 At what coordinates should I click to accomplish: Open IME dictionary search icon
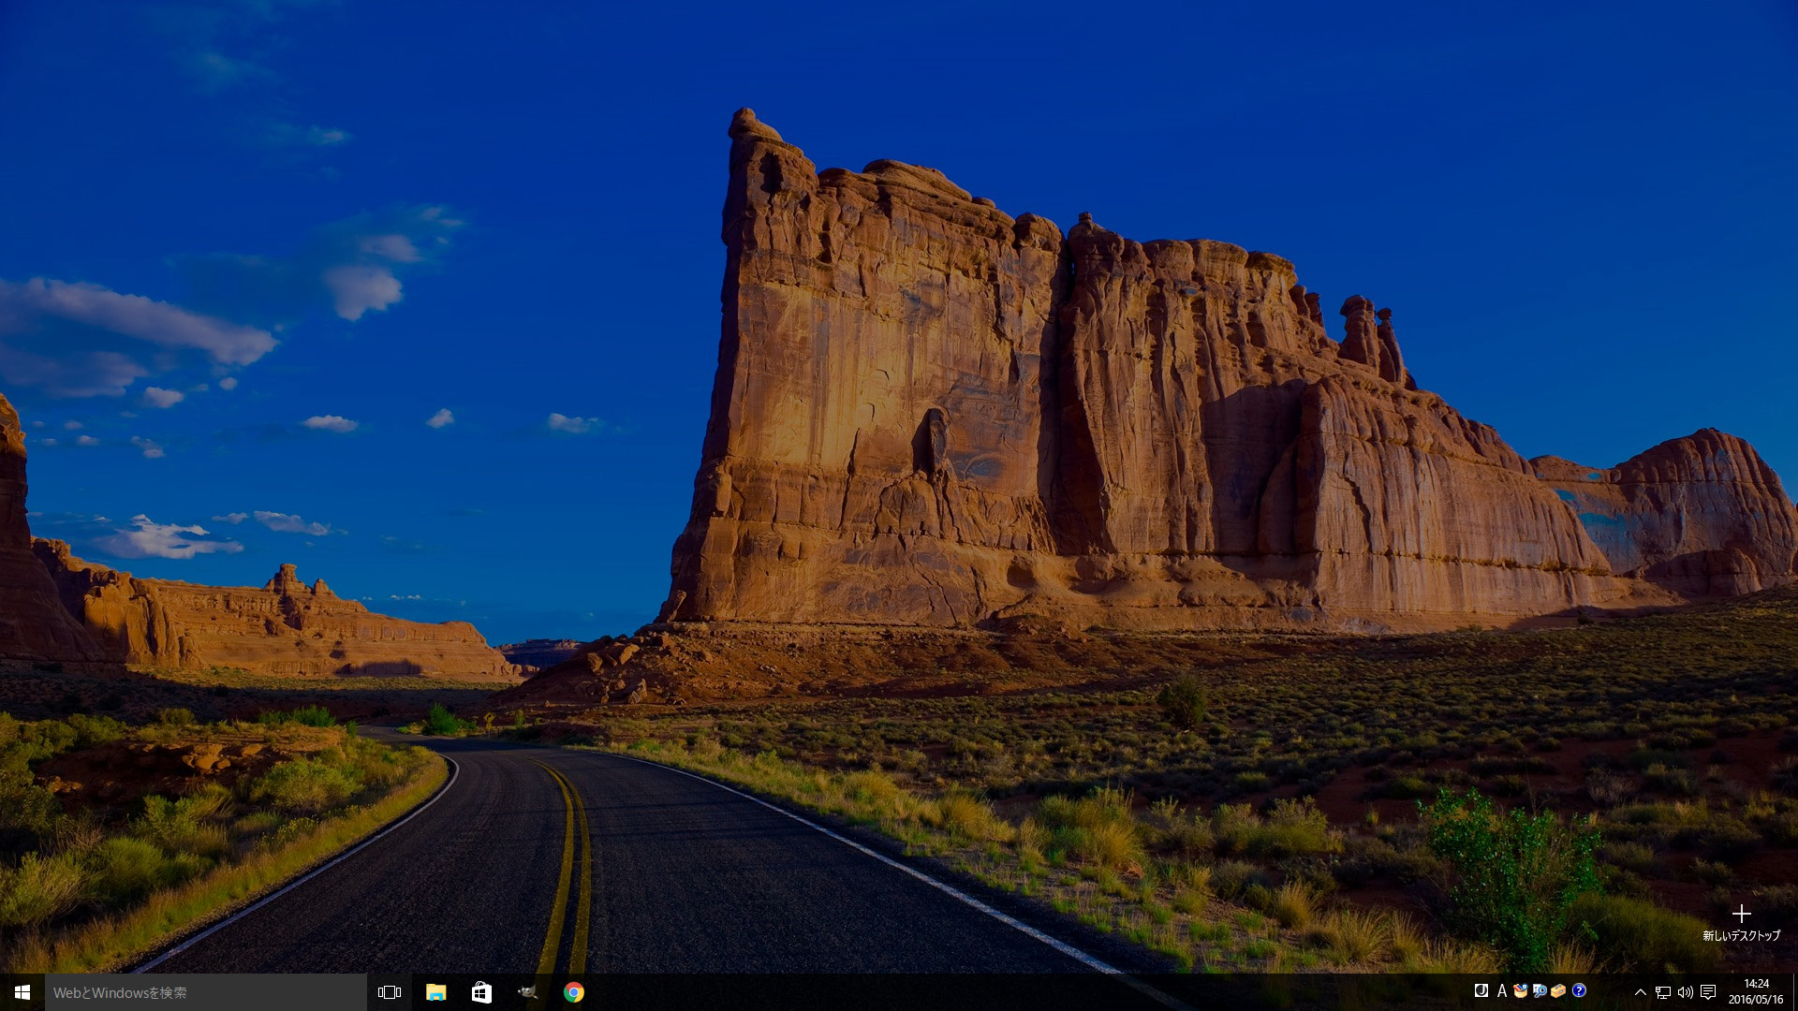tap(1540, 990)
